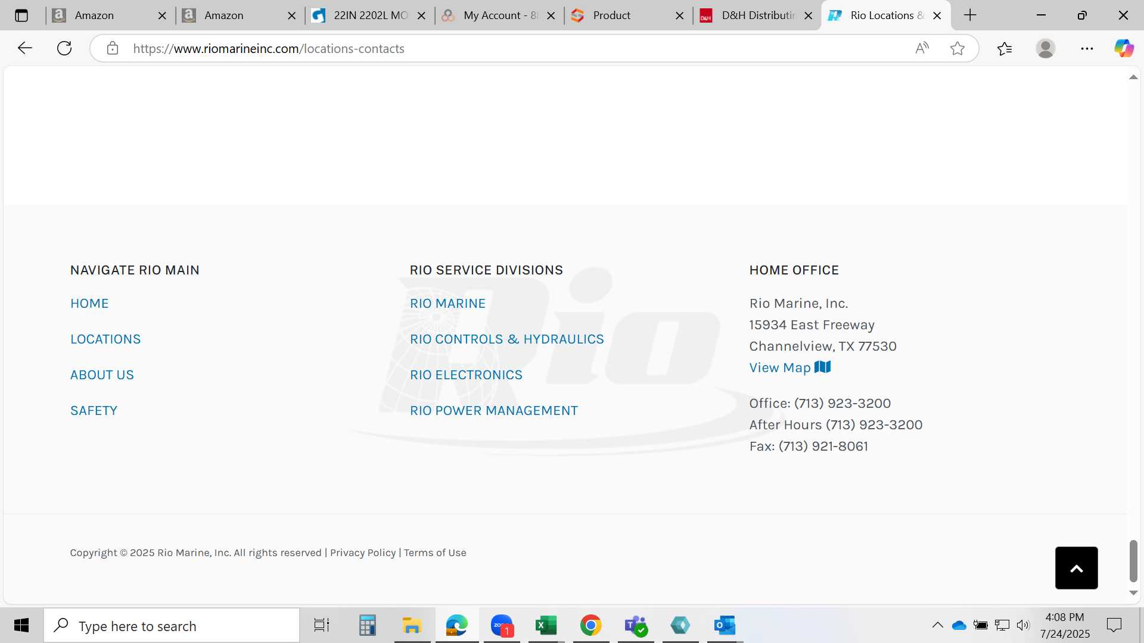Open Microsoft Teams from the taskbar
1144x643 pixels.
tap(636, 625)
